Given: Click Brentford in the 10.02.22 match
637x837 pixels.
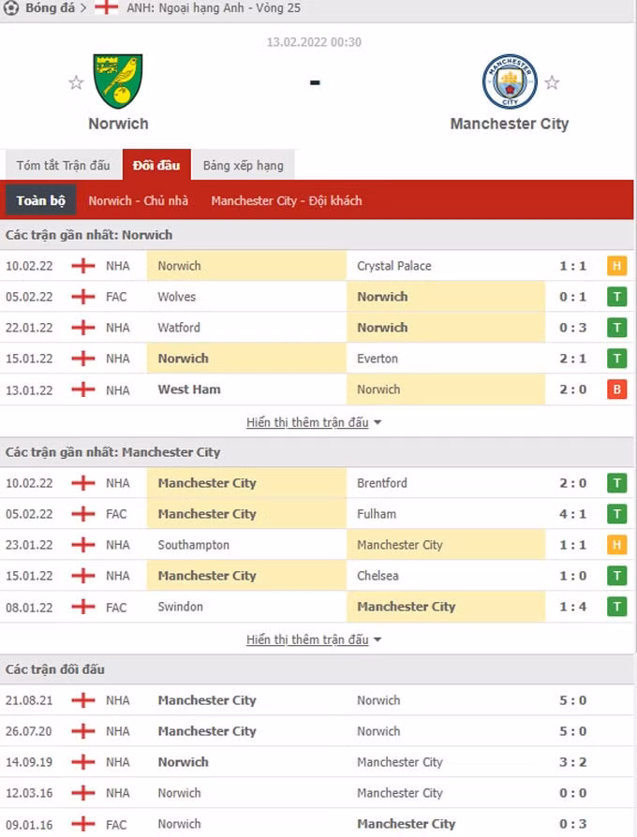Looking at the screenshot, I should (382, 483).
